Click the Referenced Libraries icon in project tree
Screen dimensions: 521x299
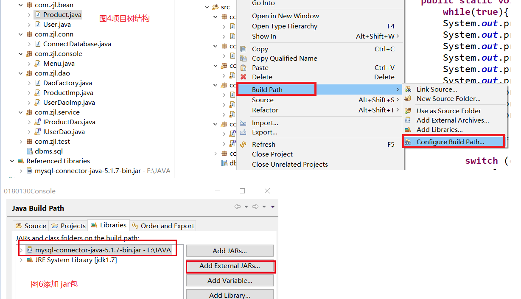[21, 161]
